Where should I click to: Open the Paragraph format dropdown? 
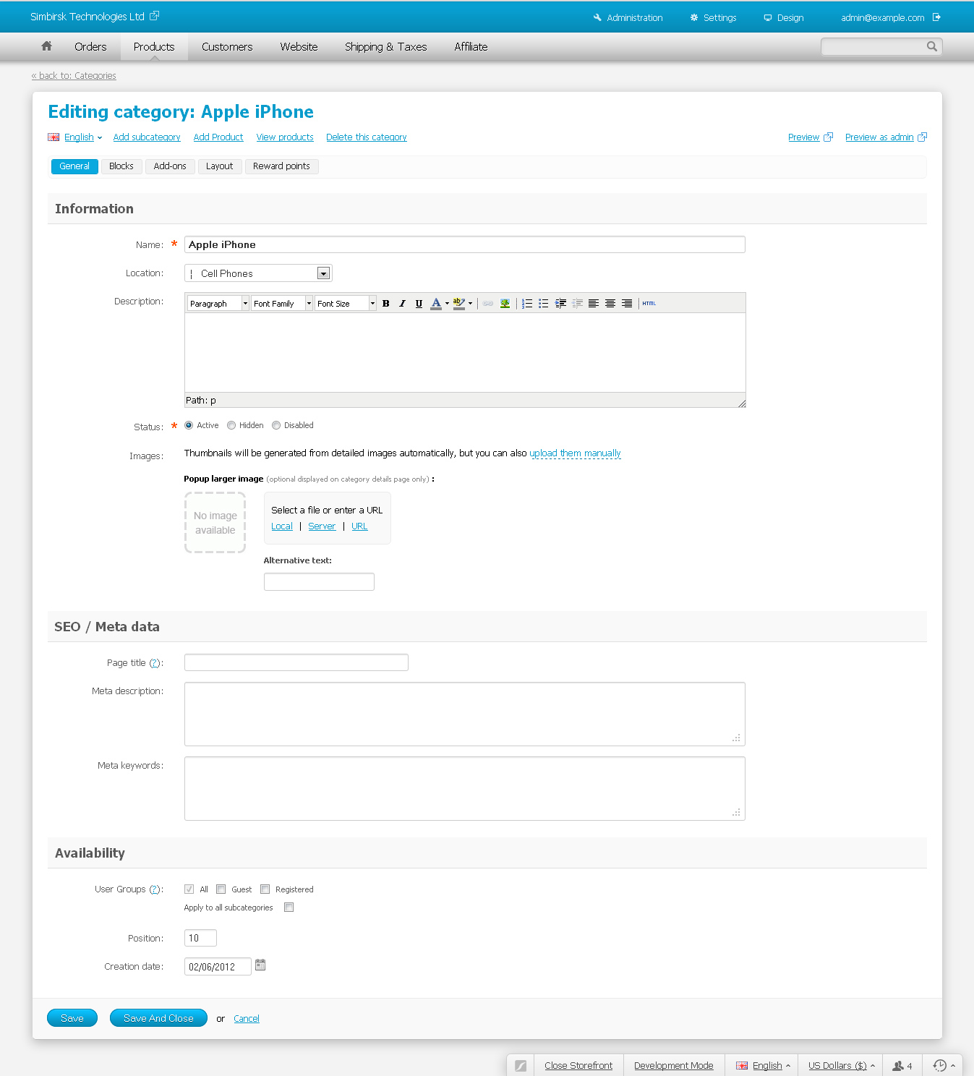click(x=218, y=304)
